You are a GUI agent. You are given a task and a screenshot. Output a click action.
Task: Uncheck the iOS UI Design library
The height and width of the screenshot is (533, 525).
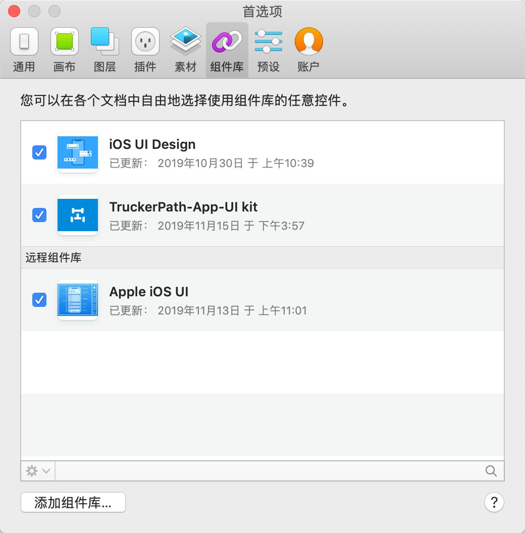tap(39, 152)
